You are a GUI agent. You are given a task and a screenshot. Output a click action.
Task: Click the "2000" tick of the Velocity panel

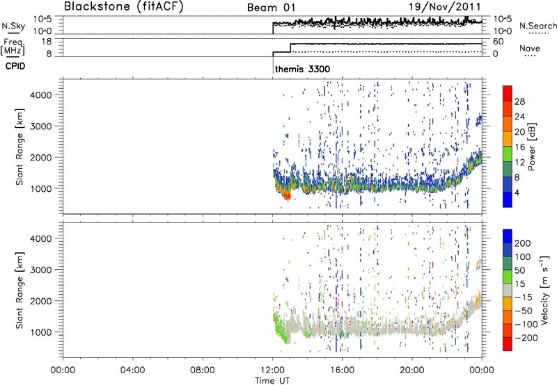pyautogui.click(x=40, y=301)
